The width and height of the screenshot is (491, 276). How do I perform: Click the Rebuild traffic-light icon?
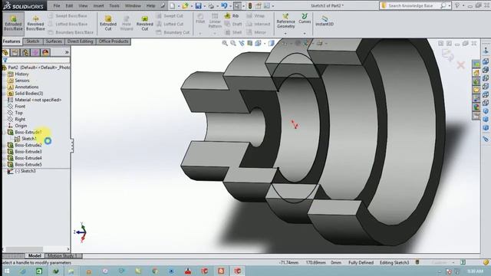(250, 5)
